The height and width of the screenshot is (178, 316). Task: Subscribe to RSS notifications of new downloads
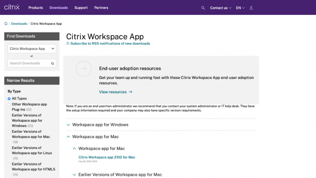[x=110, y=44]
